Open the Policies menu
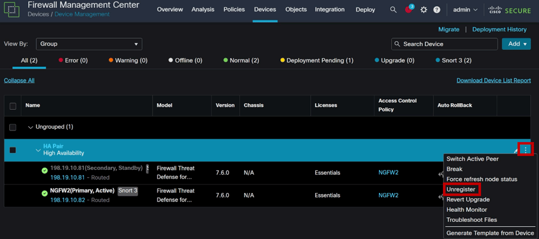The image size is (539, 239). pyautogui.click(x=234, y=10)
